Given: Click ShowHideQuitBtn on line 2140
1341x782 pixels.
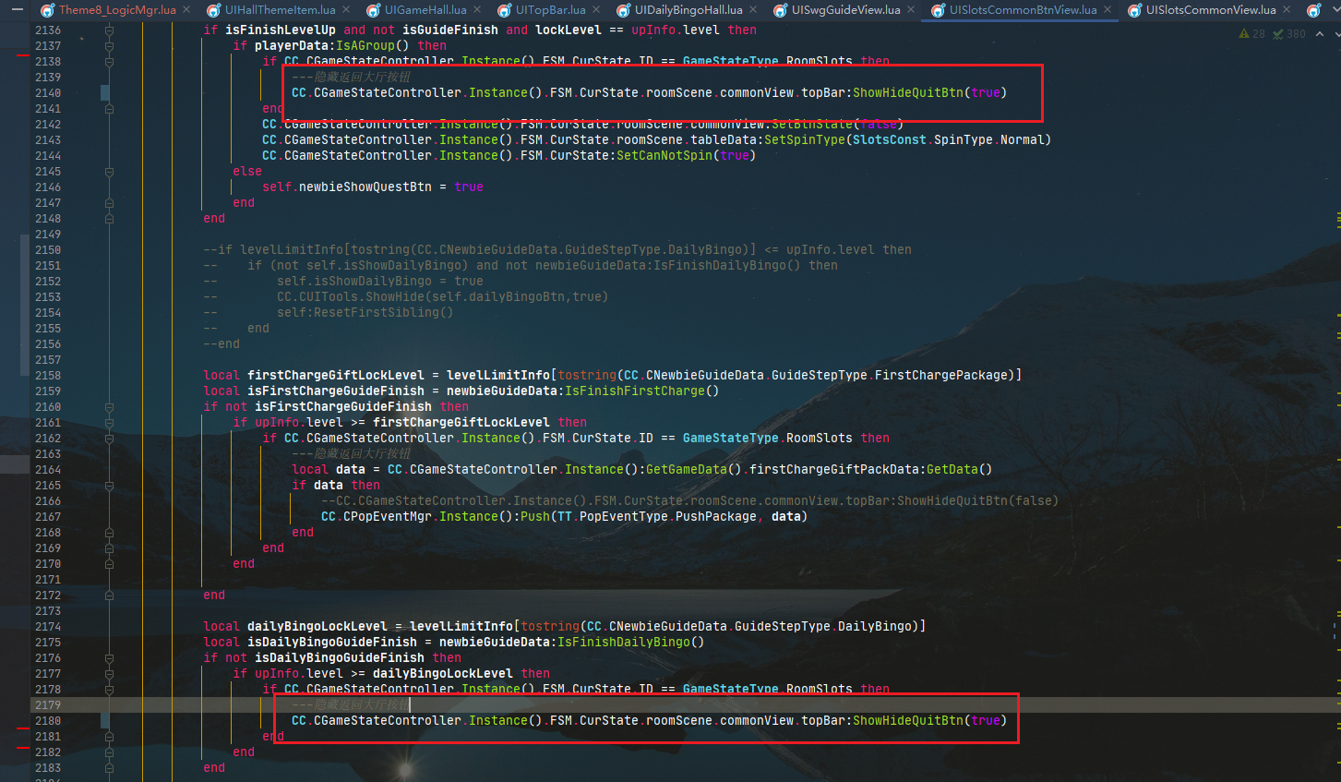Looking at the screenshot, I should pyautogui.click(x=908, y=93).
